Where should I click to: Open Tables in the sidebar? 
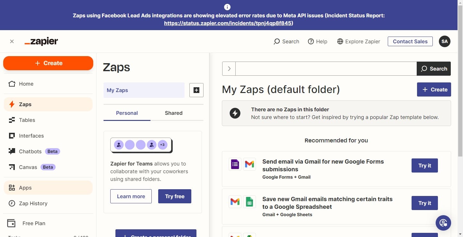pyautogui.click(x=27, y=120)
